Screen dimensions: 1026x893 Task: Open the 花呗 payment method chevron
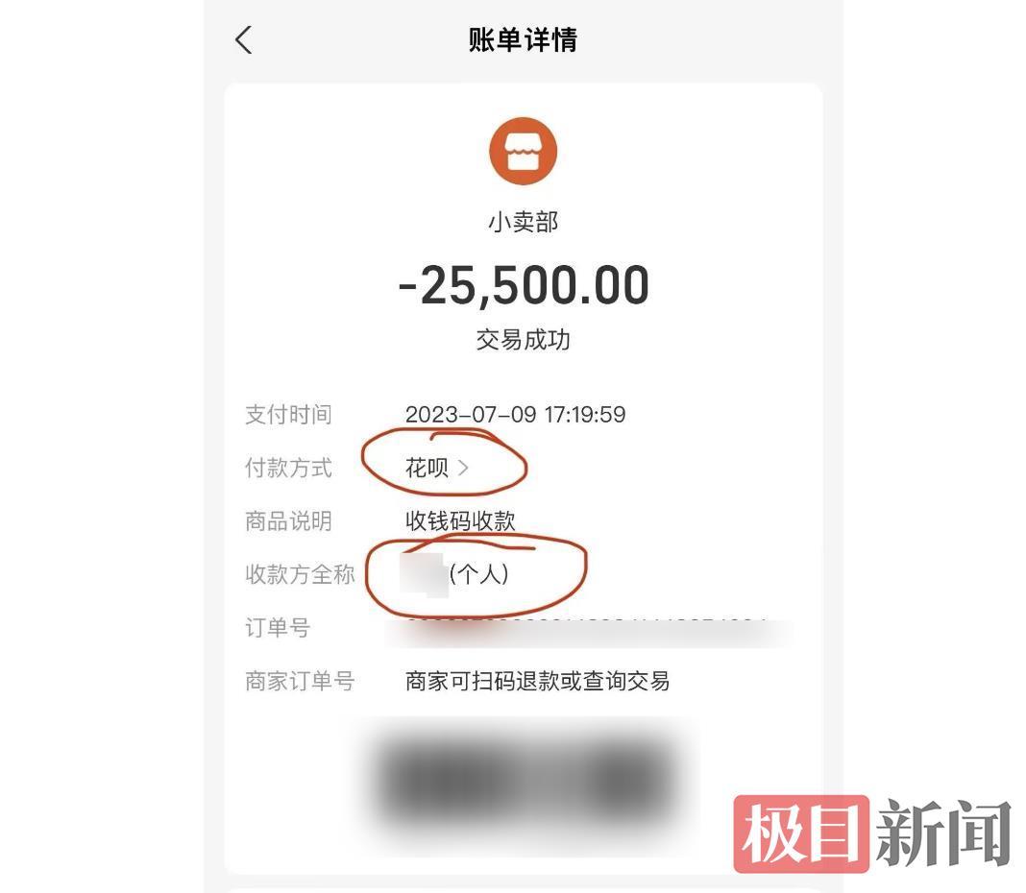[x=463, y=468]
